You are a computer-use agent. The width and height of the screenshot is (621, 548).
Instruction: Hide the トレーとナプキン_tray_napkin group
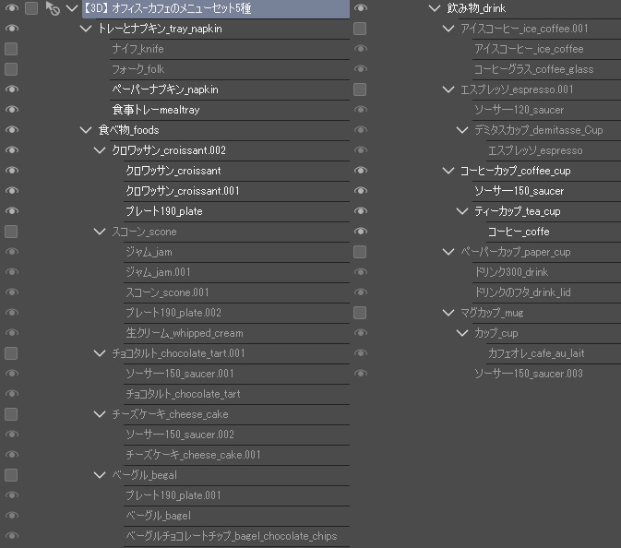coord(11,28)
